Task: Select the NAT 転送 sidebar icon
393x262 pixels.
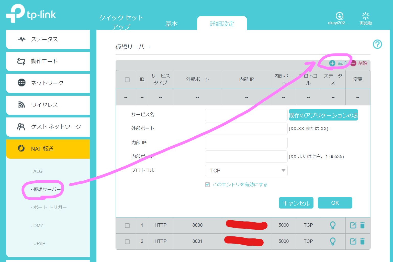Action: (21, 149)
